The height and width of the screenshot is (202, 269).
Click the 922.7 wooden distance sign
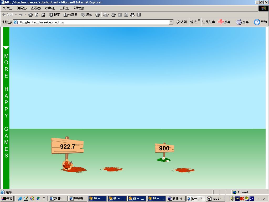click(68, 146)
